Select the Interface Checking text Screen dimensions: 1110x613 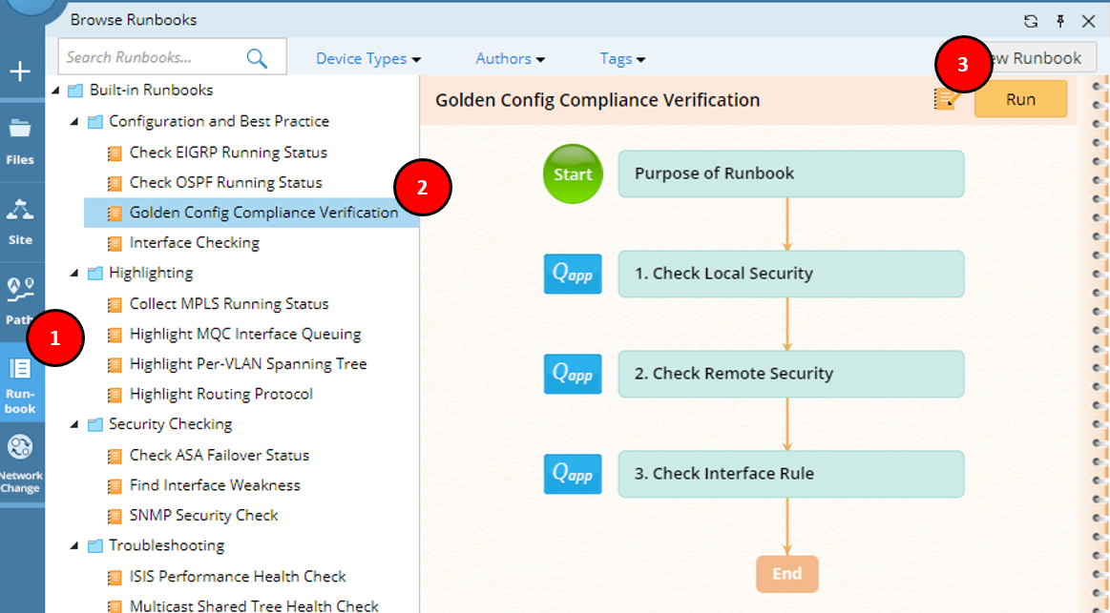(195, 242)
